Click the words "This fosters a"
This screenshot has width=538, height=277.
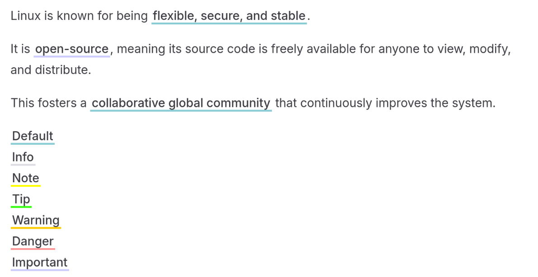point(48,103)
